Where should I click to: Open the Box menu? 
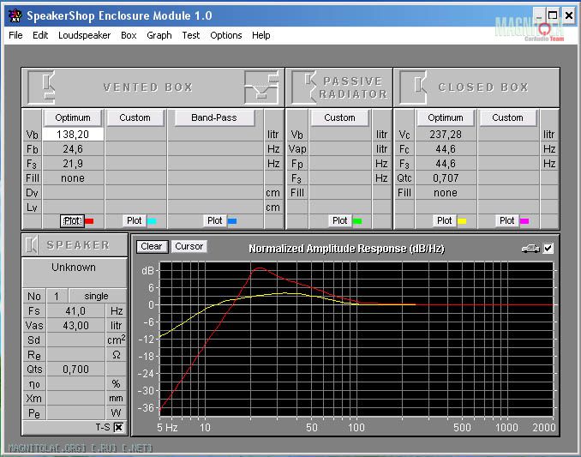[129, 35]
